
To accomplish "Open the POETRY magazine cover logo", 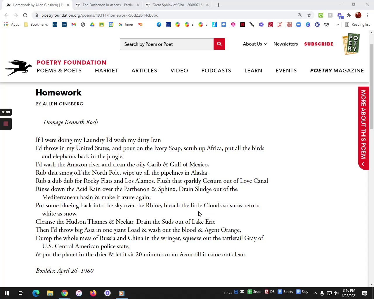I will click(351, 44).
